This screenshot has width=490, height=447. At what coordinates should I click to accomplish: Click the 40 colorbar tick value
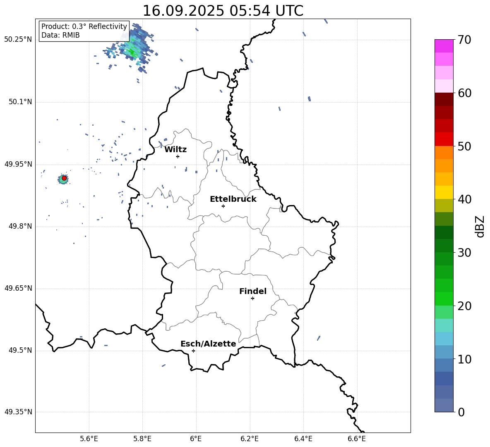(x=464, y=199)
